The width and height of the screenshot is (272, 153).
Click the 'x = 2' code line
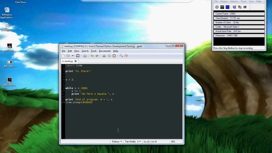(69, 79)
